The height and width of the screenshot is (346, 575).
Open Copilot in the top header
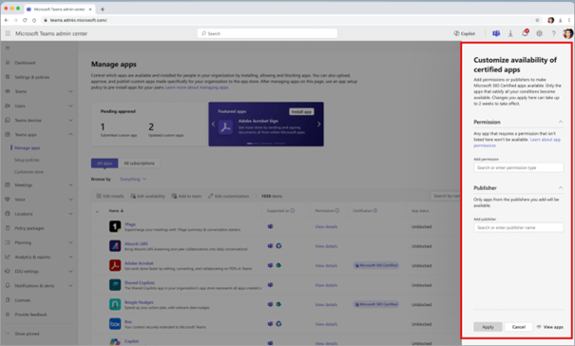[464, 33]
